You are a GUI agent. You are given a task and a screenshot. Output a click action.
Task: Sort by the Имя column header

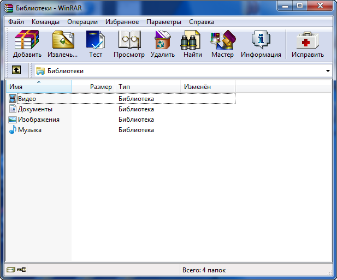click(38, 87)
